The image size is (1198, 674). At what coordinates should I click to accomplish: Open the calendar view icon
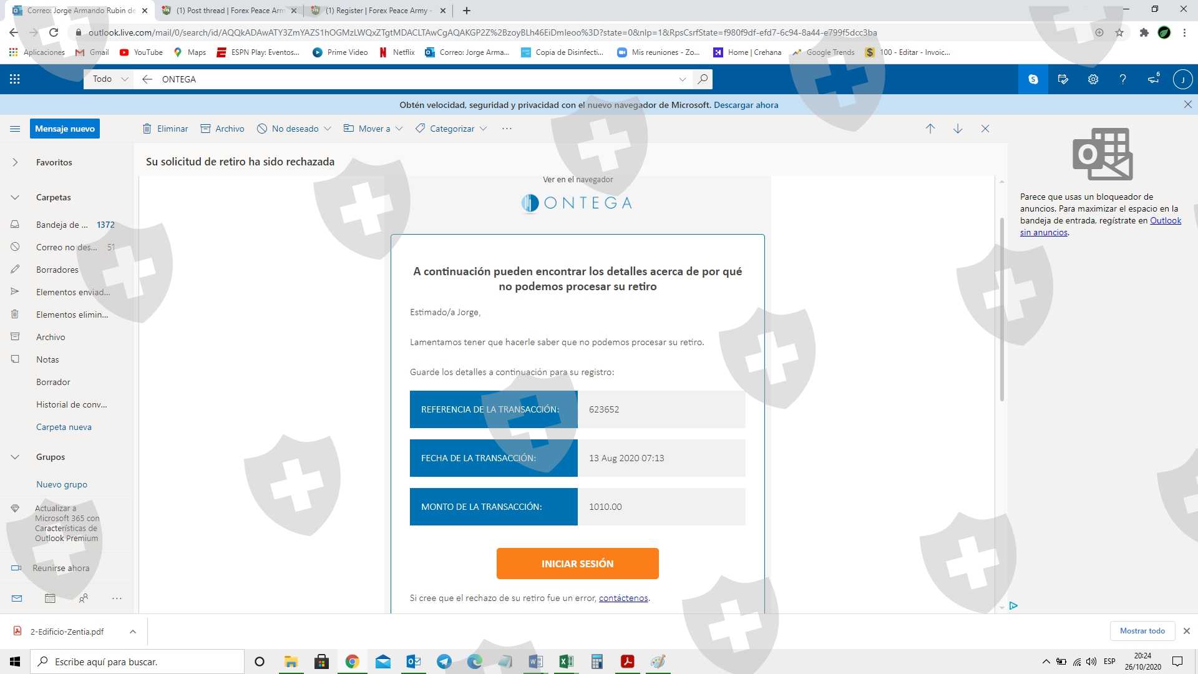click(51, 598)
